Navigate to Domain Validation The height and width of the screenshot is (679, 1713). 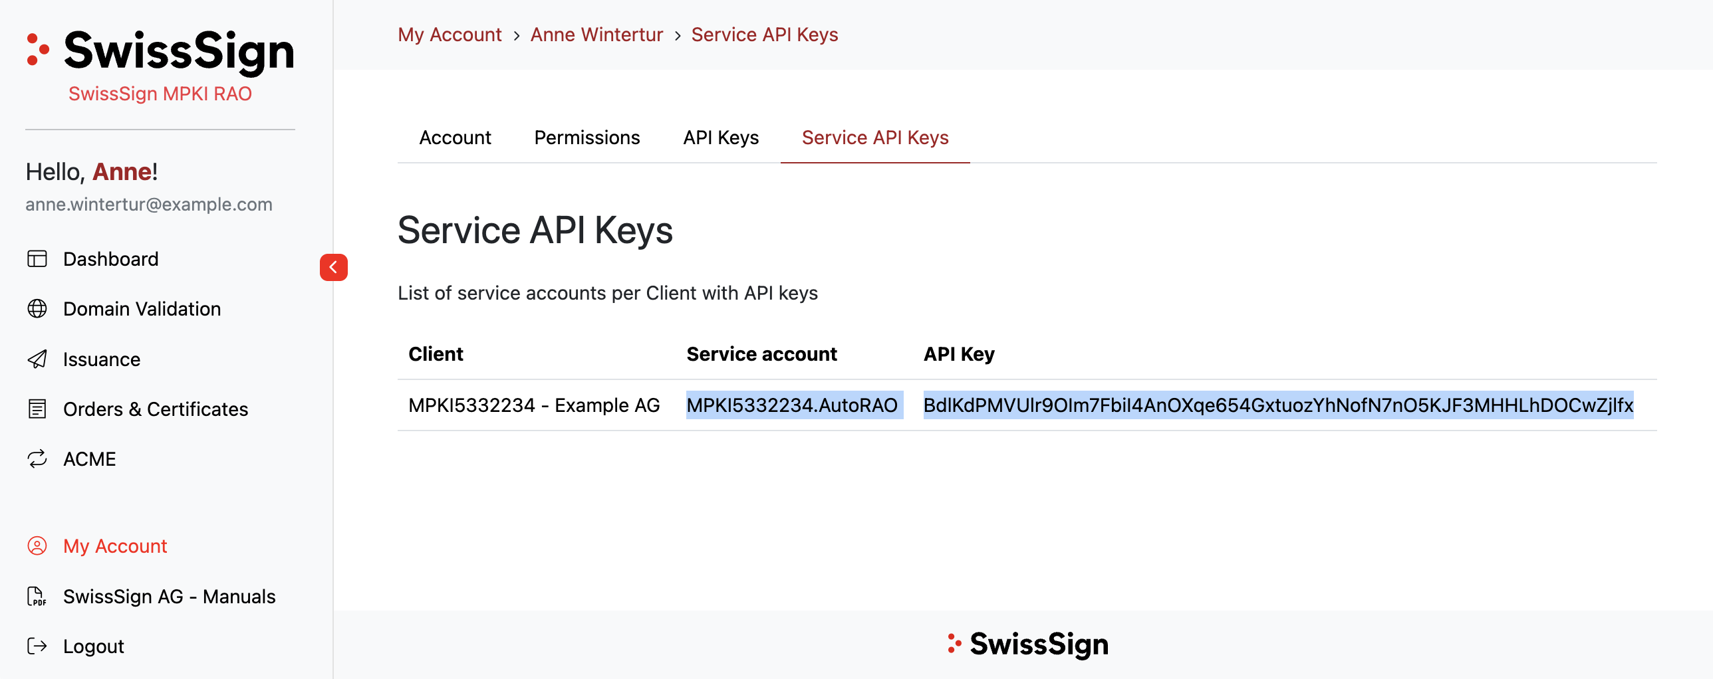[x=142, y=308]
